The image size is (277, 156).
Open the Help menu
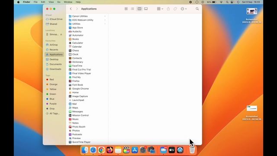point(78,2)
